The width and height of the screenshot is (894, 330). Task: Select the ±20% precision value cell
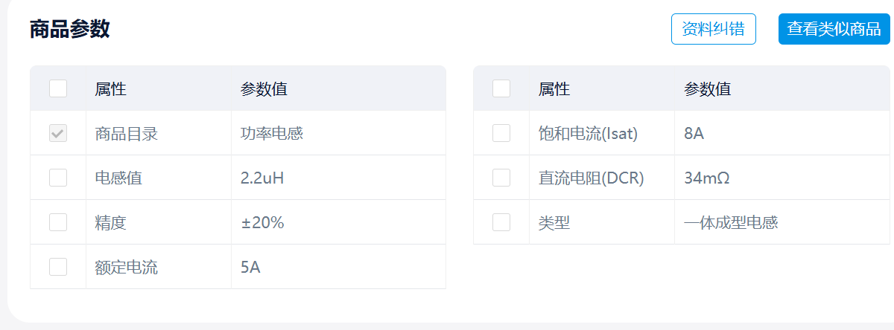[x=262, y=222]
